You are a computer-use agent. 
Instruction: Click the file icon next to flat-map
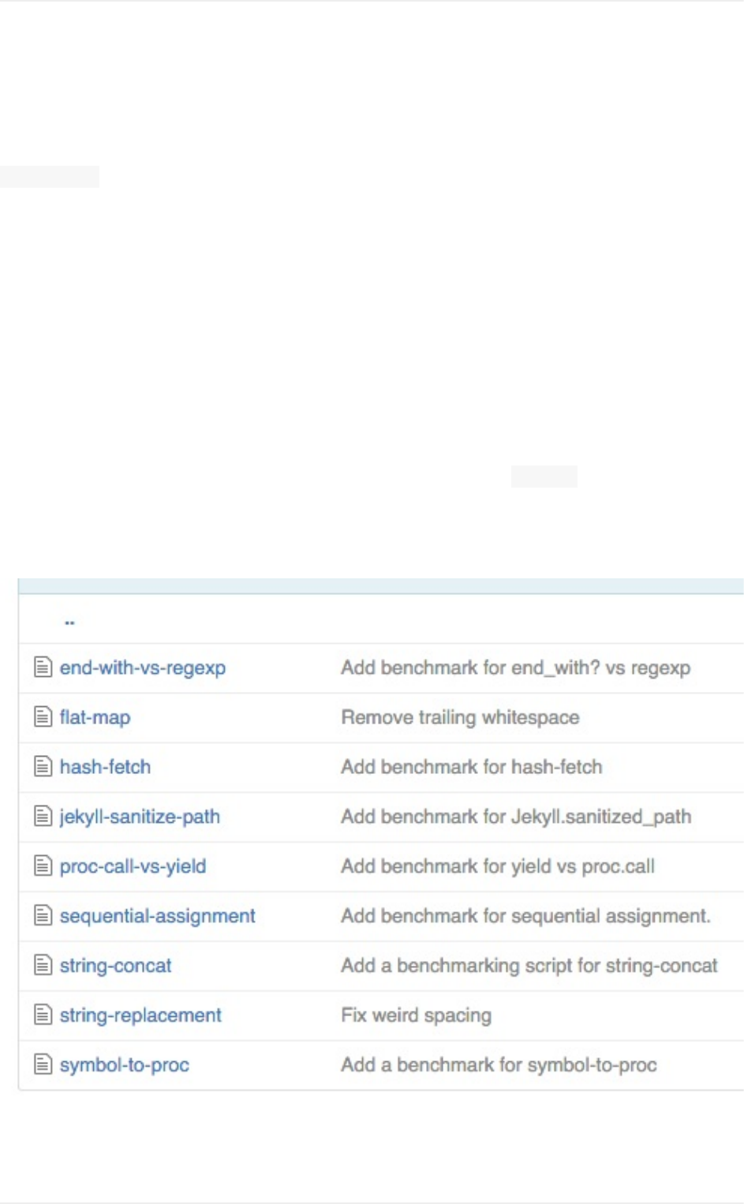(43, 717)
